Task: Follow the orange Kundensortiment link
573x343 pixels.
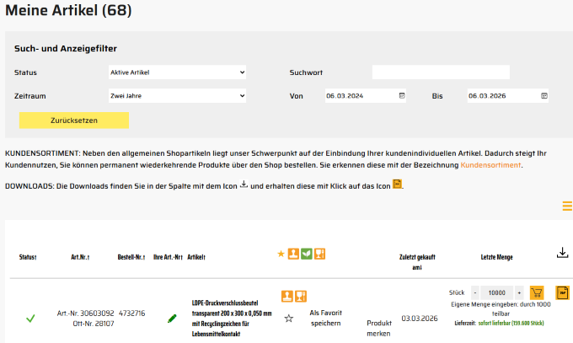Action: click(x=490, y=165)
